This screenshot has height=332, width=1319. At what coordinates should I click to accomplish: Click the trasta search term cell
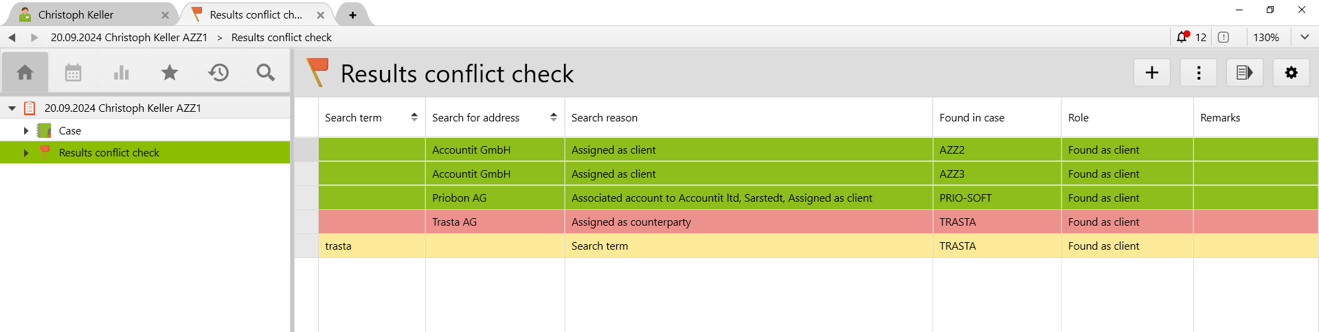[x=372, y=246]
